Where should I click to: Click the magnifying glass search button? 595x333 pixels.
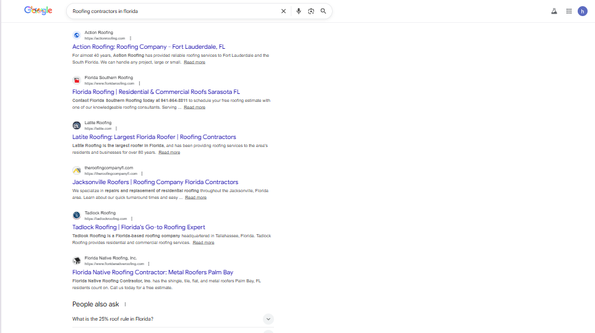coord(323,11)
